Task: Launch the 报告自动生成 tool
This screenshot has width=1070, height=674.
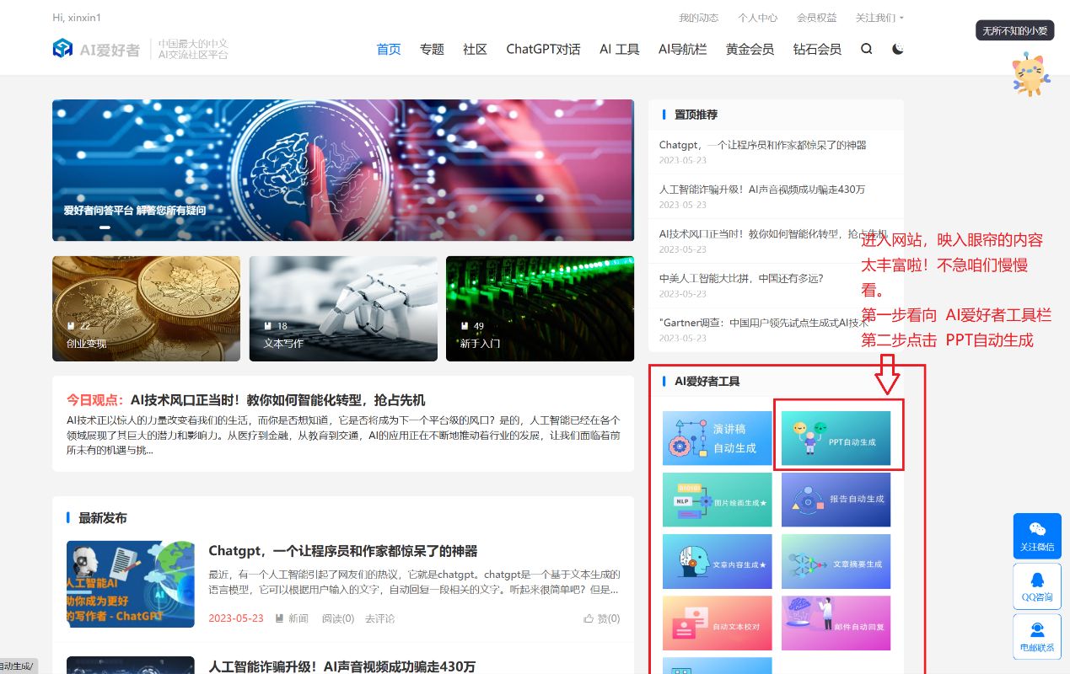Action: pyautogui.click(x=836, y=500)
